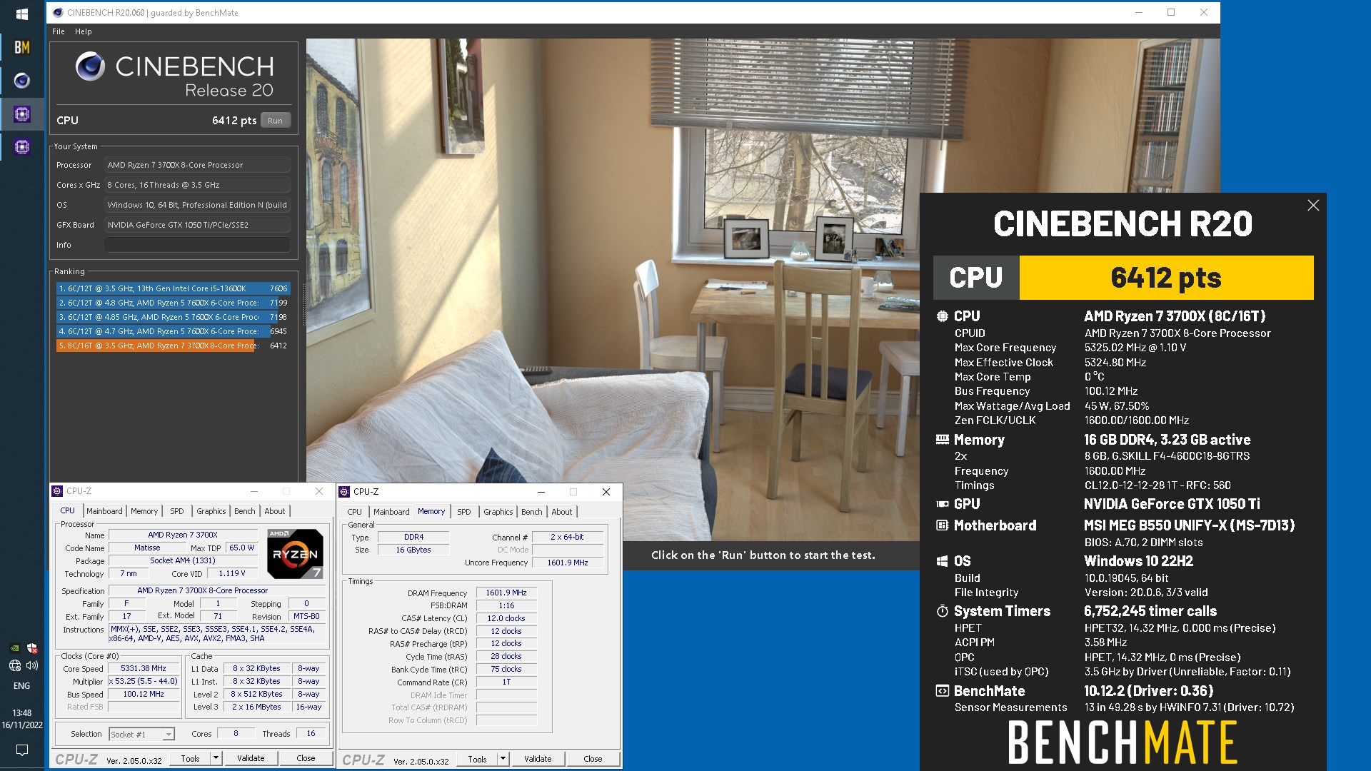Click Tools button in CPU-Z memory timings window
Image resolution: width=1371 pixels, height=771 pixels.
tap(477, 759)
